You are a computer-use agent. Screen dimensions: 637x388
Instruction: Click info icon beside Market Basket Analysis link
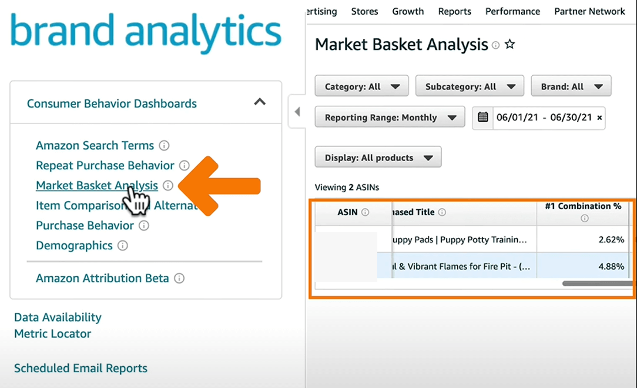tap(168, 186)
